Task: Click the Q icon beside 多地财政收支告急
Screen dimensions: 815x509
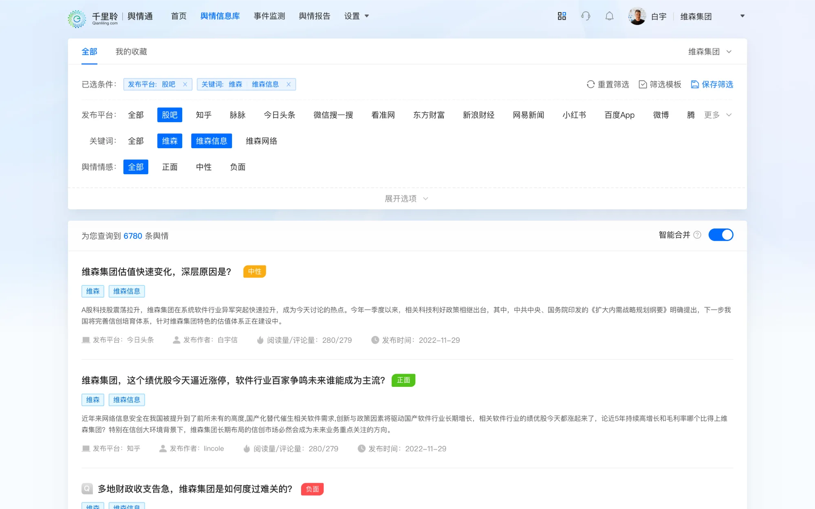Action: 87,489
